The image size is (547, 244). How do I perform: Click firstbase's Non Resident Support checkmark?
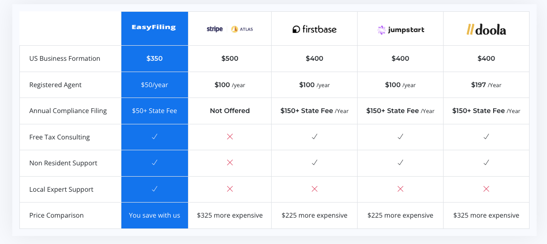pos(315,163)
